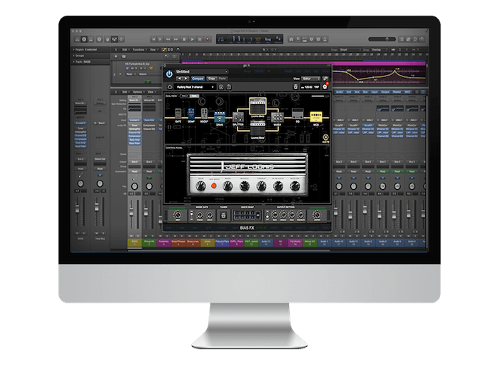
Task: Select the Master tab in mixer filter
Action: (x=397, y=92)
